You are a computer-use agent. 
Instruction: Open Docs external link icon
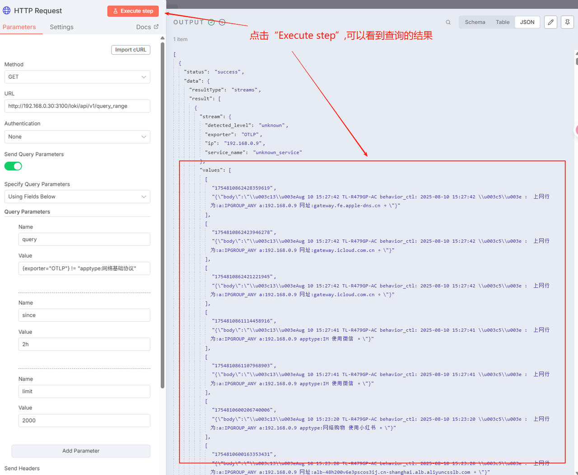click(156, 27)
